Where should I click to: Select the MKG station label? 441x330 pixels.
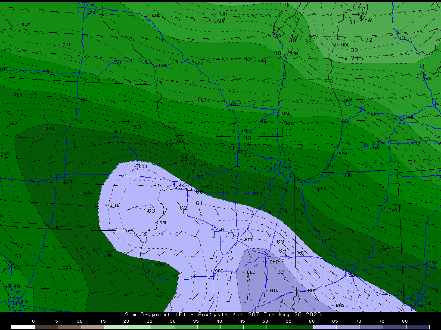click(x=348, y=101)
